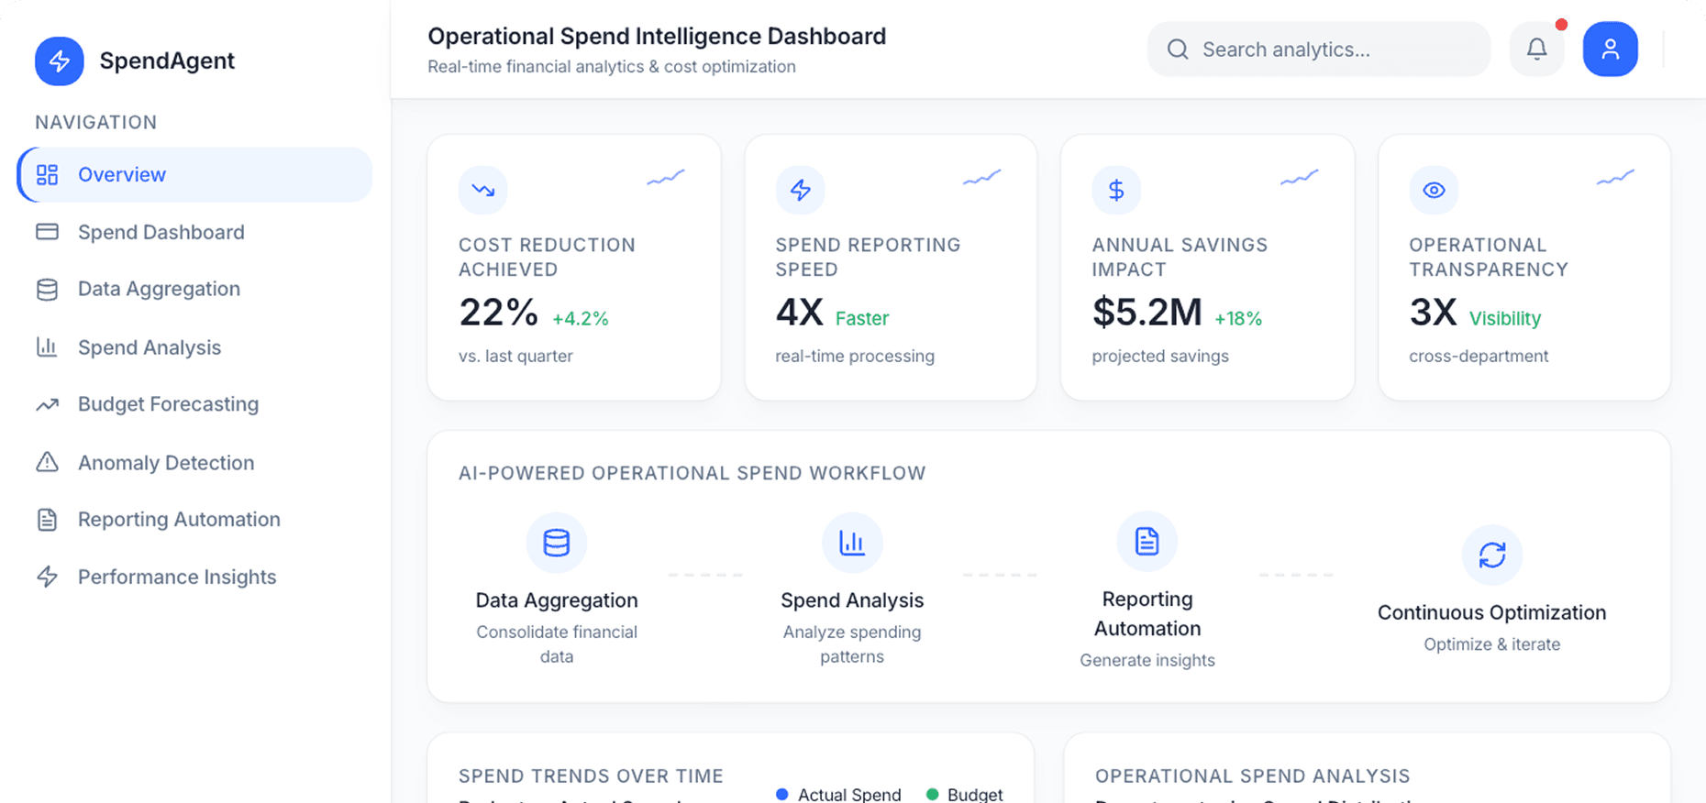Toggle Budget legend item
The height and width of the screenshot is (803, 1706).
pos(965,795)
